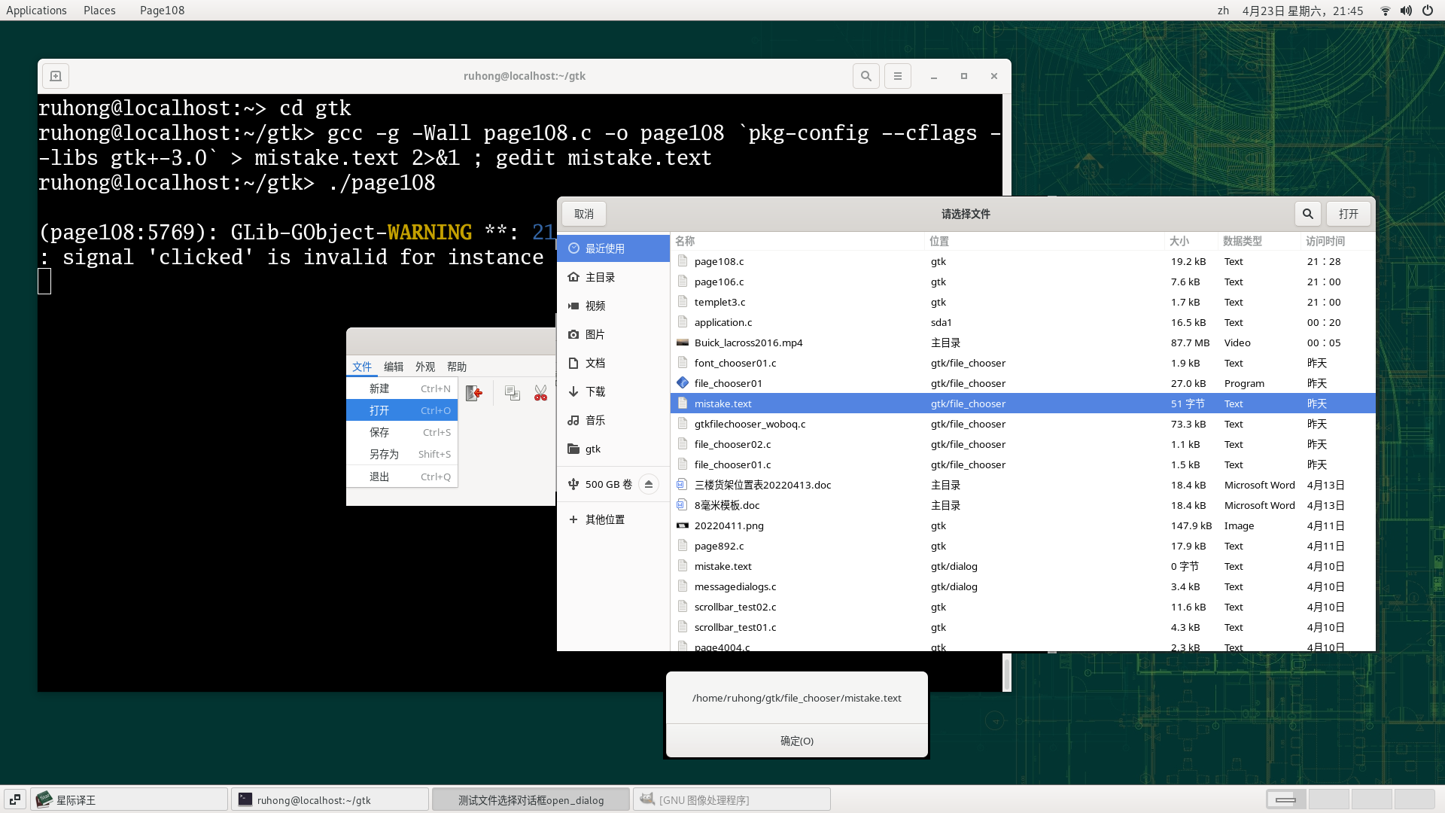Open the terminal hamburger menu
Image resolution: width=1445 pixels, height=813 pixels.
[898, 76]
